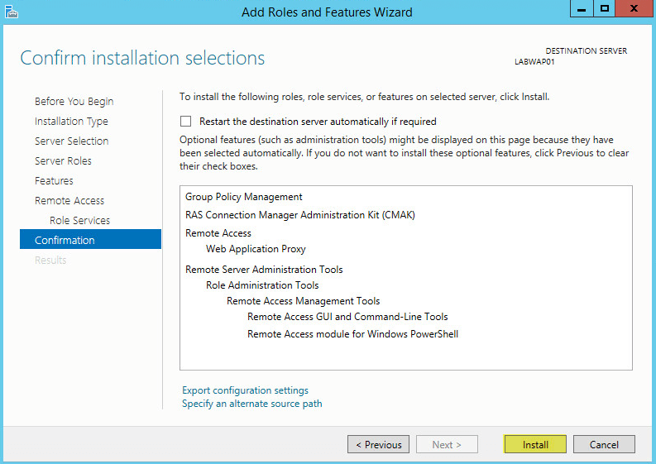Switch to the Server Selection page
The height and width of the screenshot is (464, 656).
[x=72, y=141]
